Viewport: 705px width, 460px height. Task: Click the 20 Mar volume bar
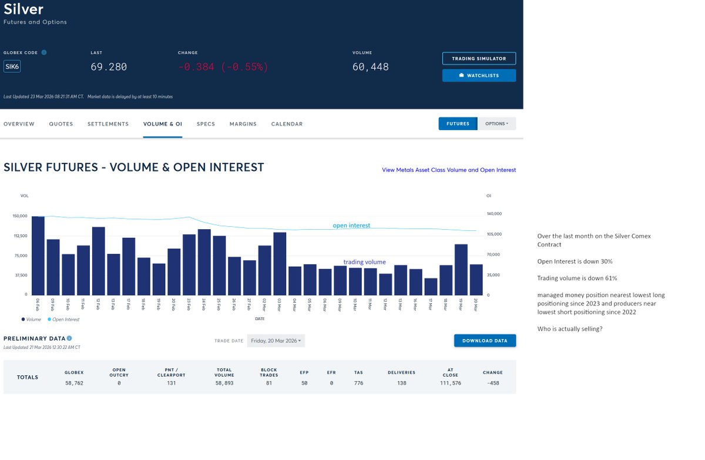tap(476, 280)
